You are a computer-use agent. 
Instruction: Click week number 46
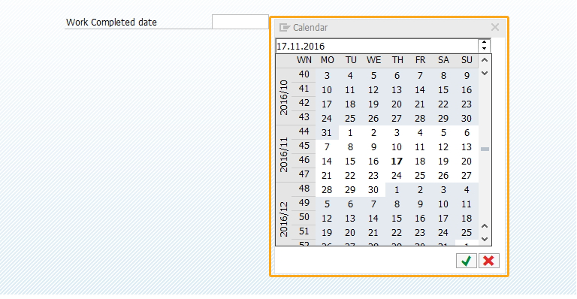click(304, 160)
